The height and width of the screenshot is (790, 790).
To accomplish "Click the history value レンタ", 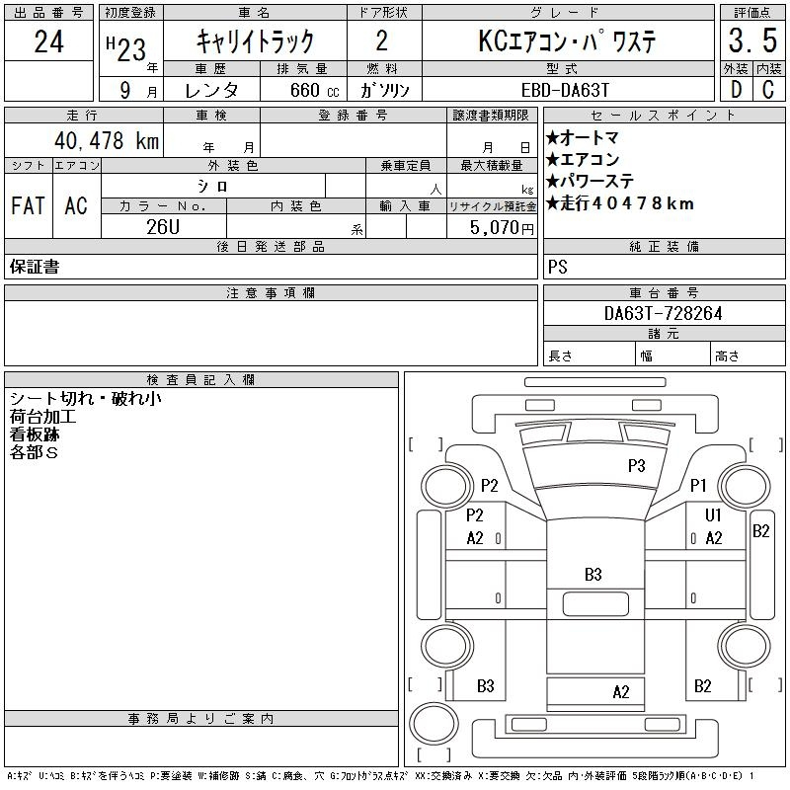I will click(x=211, y=90).
